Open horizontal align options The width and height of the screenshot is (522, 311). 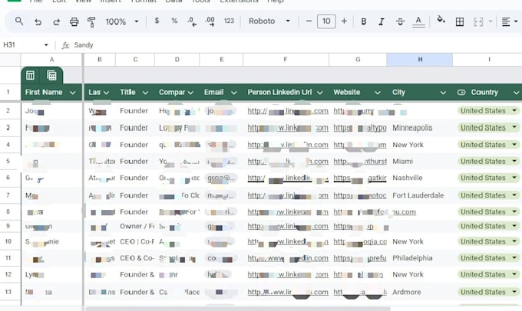click(510, 22)
